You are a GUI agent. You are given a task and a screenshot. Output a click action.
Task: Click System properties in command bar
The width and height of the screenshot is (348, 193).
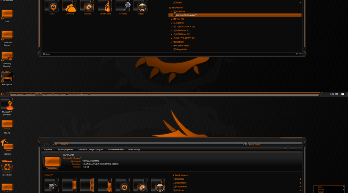click(65, 150)
